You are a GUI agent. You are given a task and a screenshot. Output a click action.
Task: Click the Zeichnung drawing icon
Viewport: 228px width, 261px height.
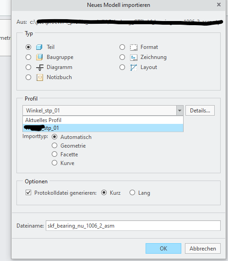tap(134, 58)
